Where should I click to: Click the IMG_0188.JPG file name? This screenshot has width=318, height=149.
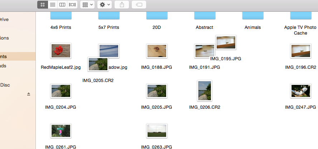tap(156, 67)
